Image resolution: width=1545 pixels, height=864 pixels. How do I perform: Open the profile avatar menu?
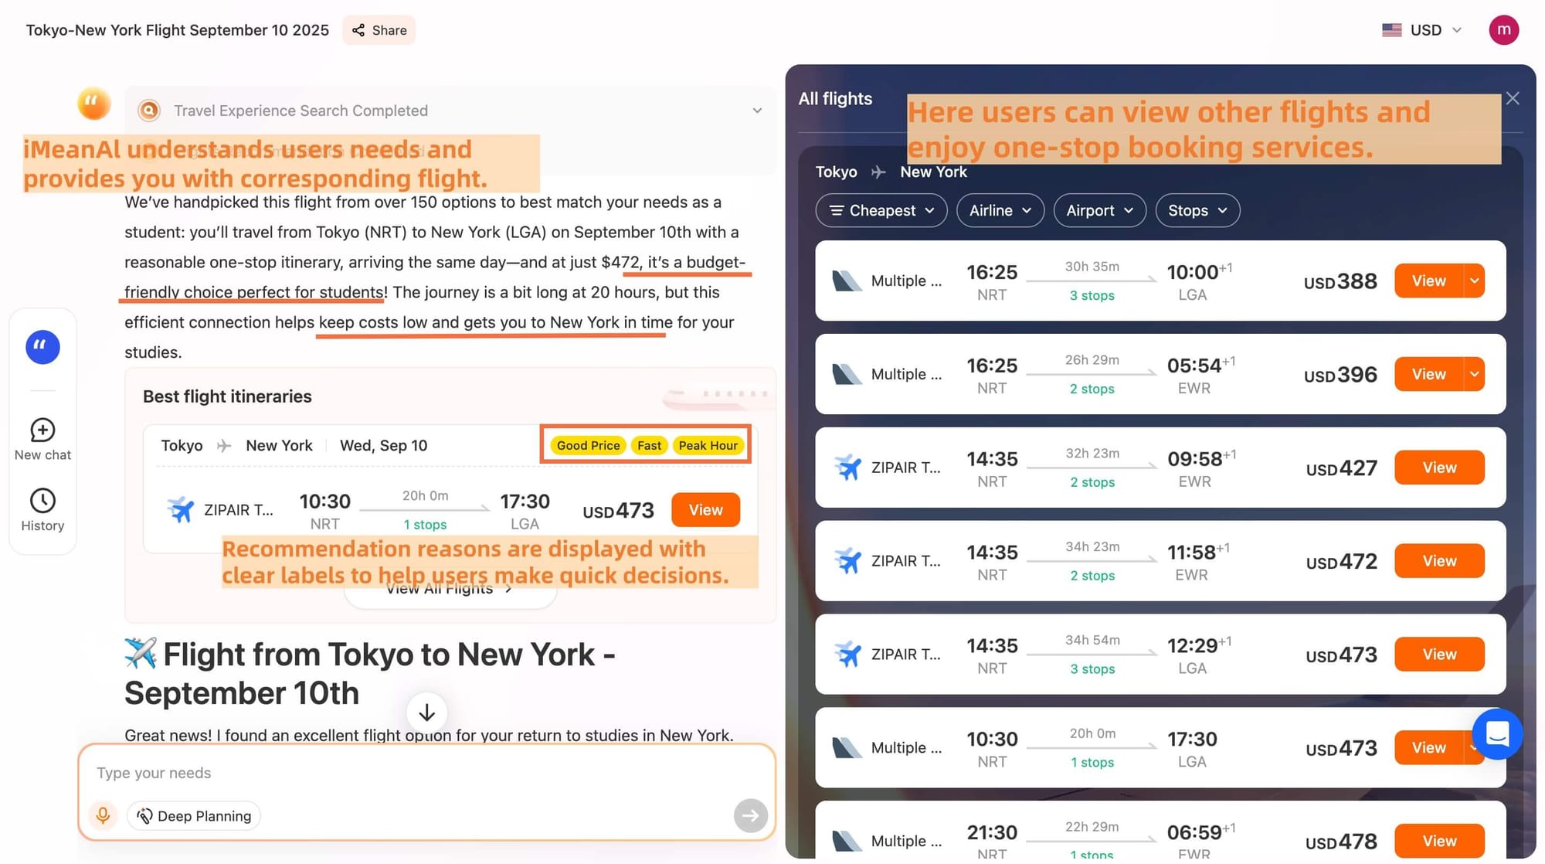[1503, 29]
